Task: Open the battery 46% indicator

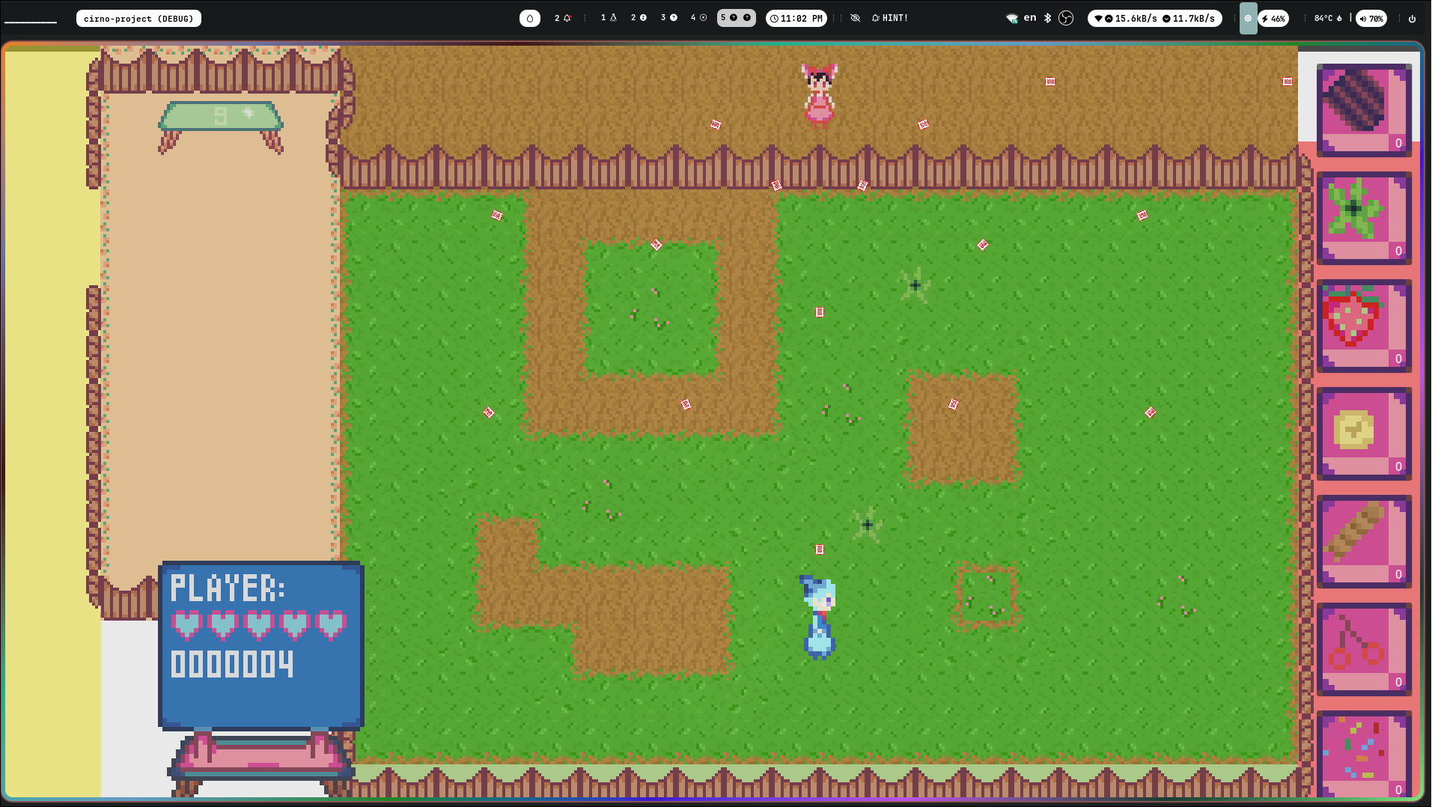Action: [x=1273, y=18]
